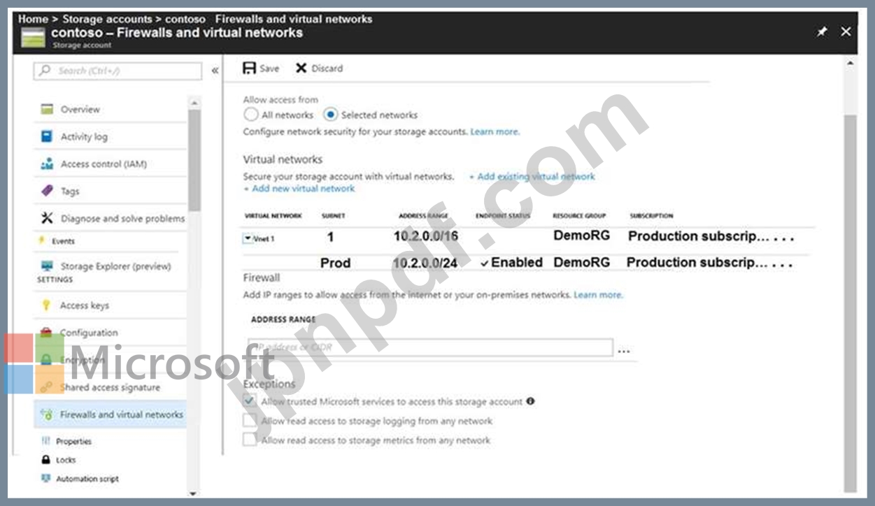
Task: Click the main pane vertical scrollbar
Action: coord(850,302)
